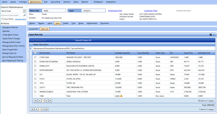Switch to the Downtime tab
The height and width of the screenshot is (114, 217).
click(105, 23)
